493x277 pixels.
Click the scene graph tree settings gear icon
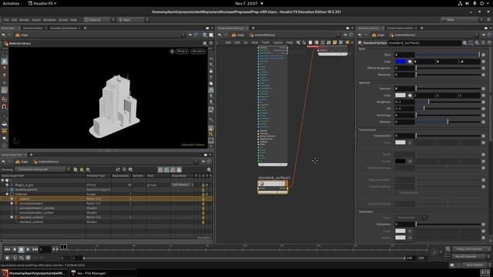[x=209, y=169]
